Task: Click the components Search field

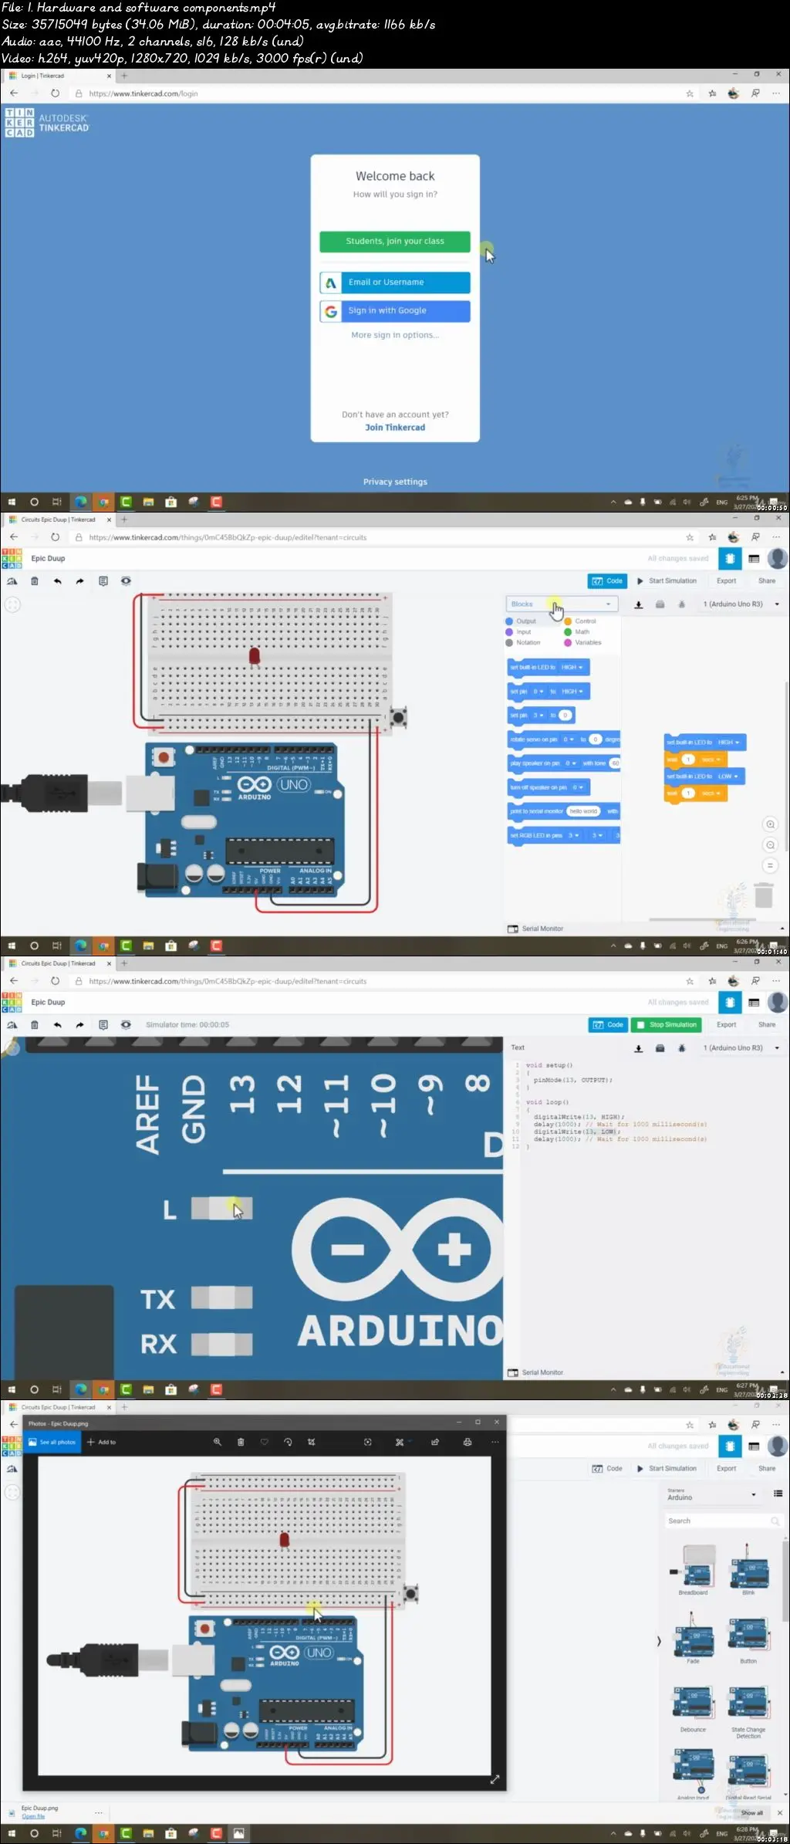Action: [724, 1521]
